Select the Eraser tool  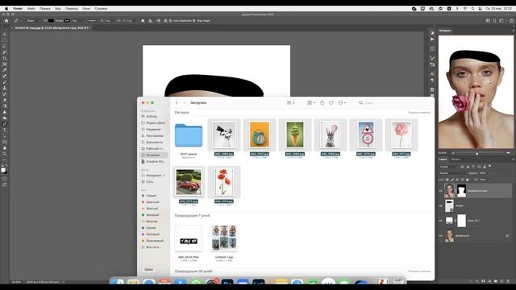click(x=5, y=100)
